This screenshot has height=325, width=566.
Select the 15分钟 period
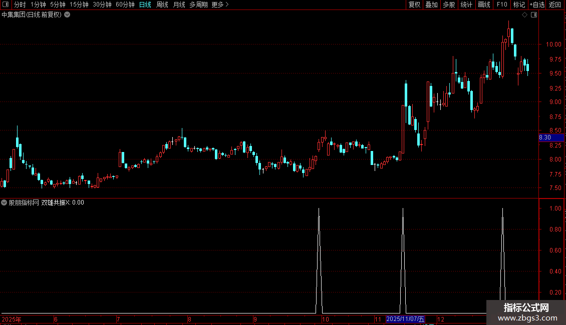[79, 4]
